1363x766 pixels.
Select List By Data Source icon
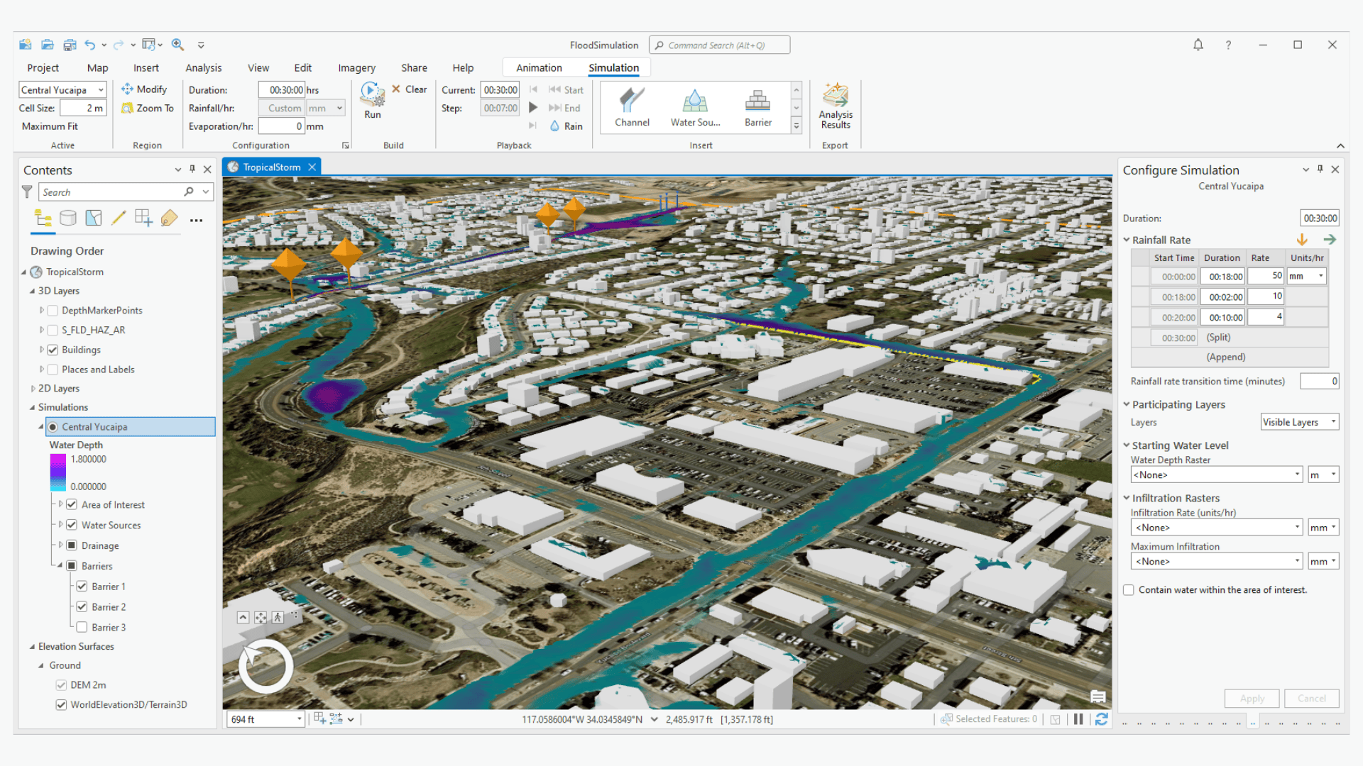(68, 218)
